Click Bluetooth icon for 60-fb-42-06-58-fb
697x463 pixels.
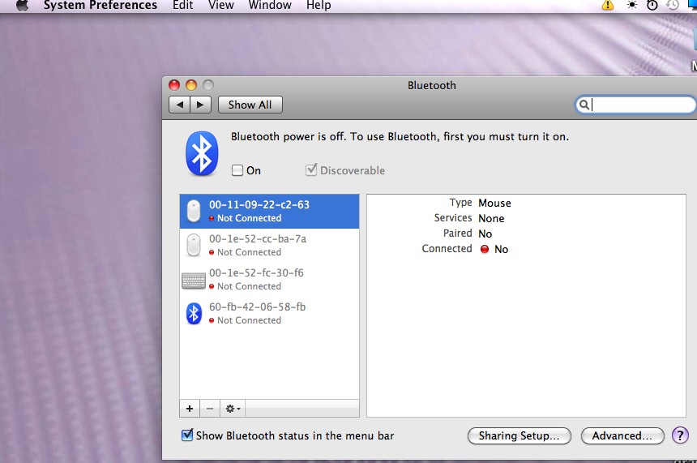click(x=194, y=314)
